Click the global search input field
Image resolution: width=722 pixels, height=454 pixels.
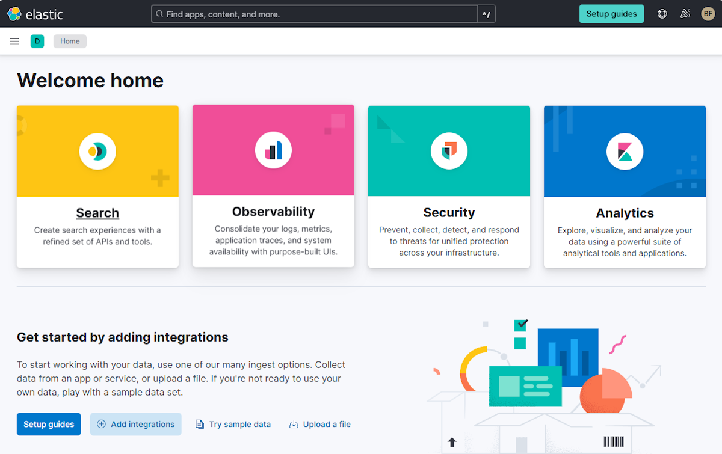pos(313,13)
